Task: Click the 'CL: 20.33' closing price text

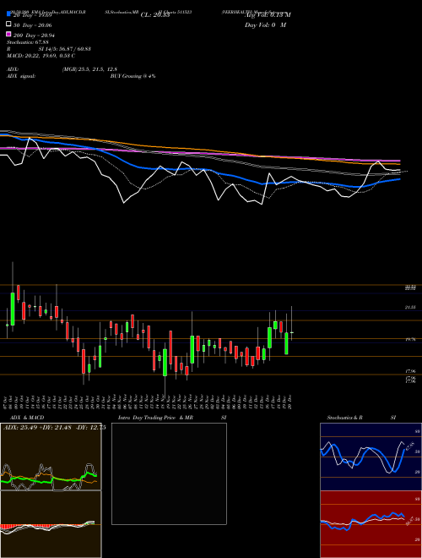Action: click(157, 15)
